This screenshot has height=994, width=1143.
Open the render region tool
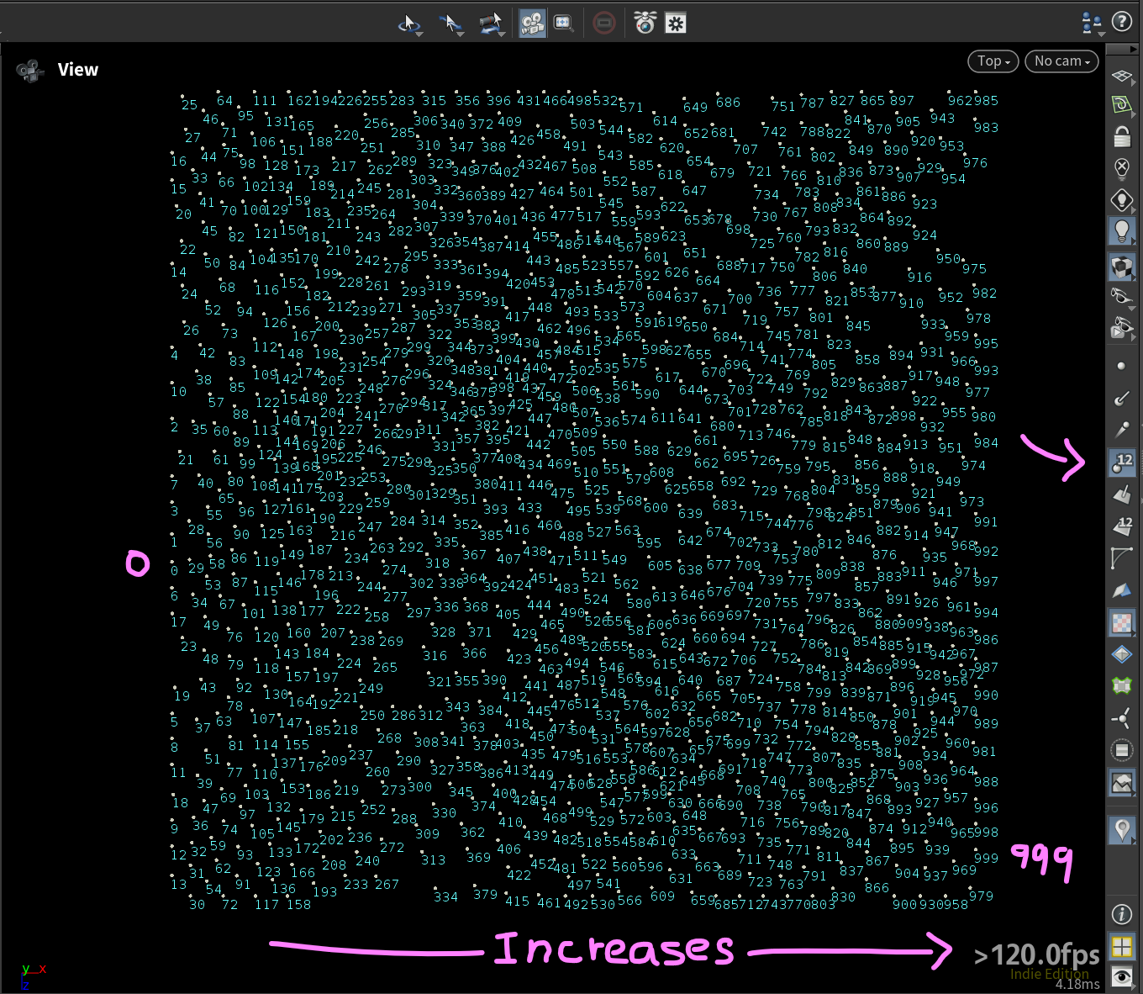[563, 23]
